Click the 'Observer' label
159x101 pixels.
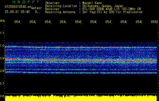(x=52, y=3)
